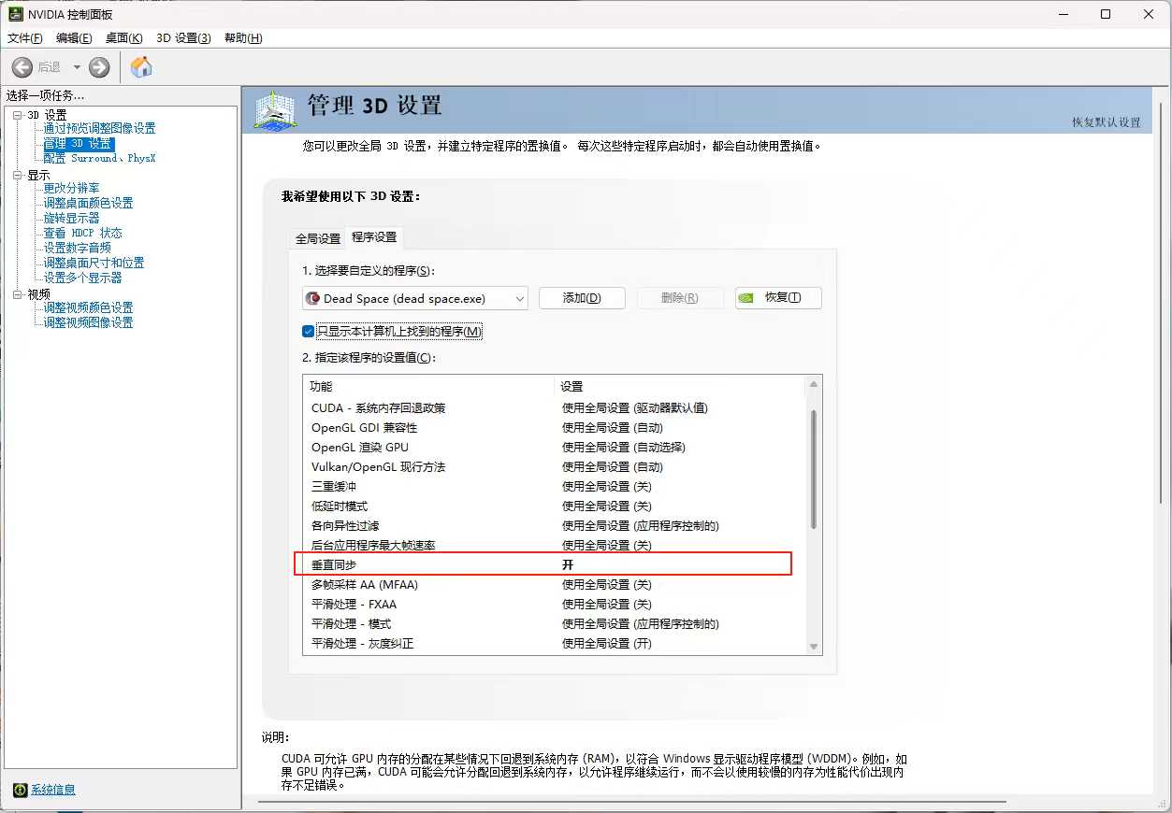Switch to the 全局设置 tab

pyautogui.click(x=318, y=238)
